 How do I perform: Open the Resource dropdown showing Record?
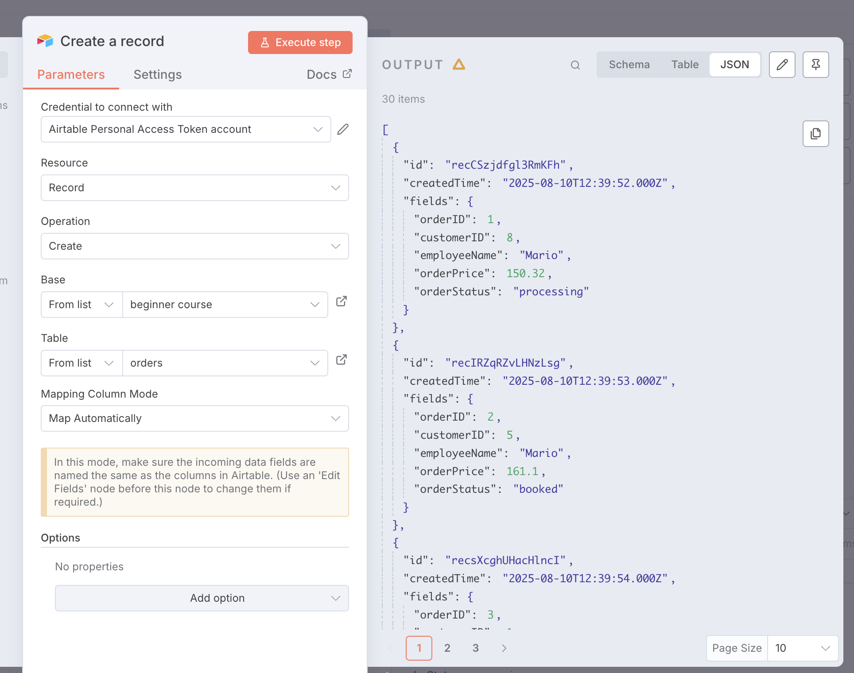195,188
